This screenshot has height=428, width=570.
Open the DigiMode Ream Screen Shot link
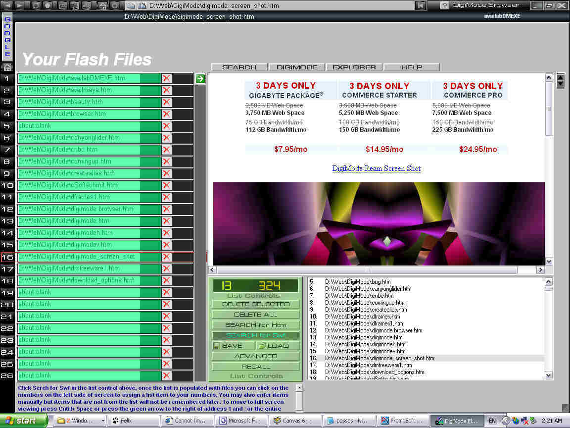pos(377,168)
